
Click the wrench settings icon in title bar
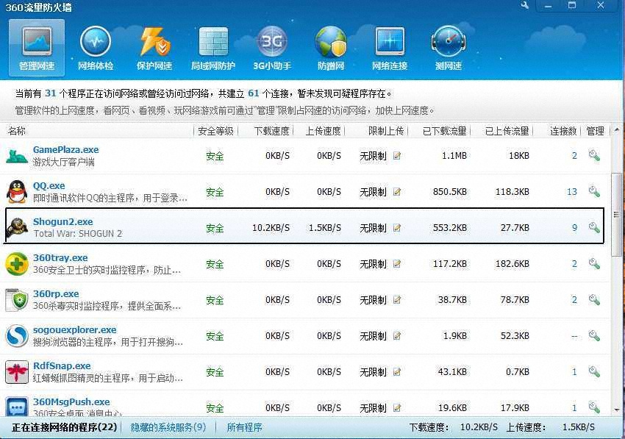(524, 5)
